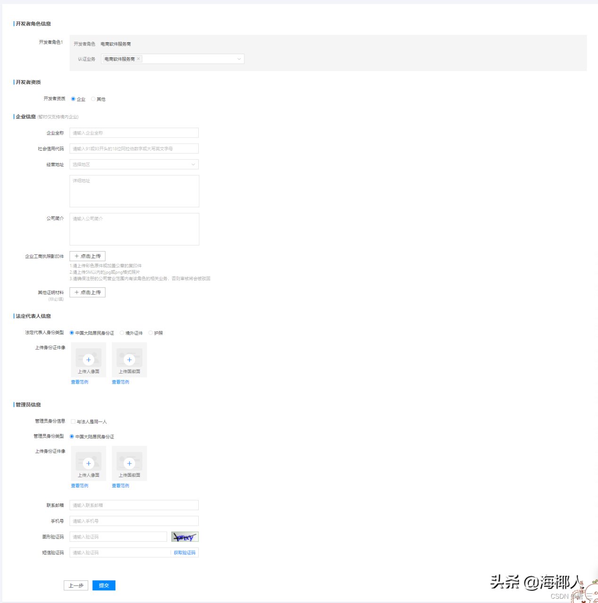Viewport: 598px width, 603px height.
Task: Click the 上传人像面 upload icon for 管理员
Action: point(88,463)
